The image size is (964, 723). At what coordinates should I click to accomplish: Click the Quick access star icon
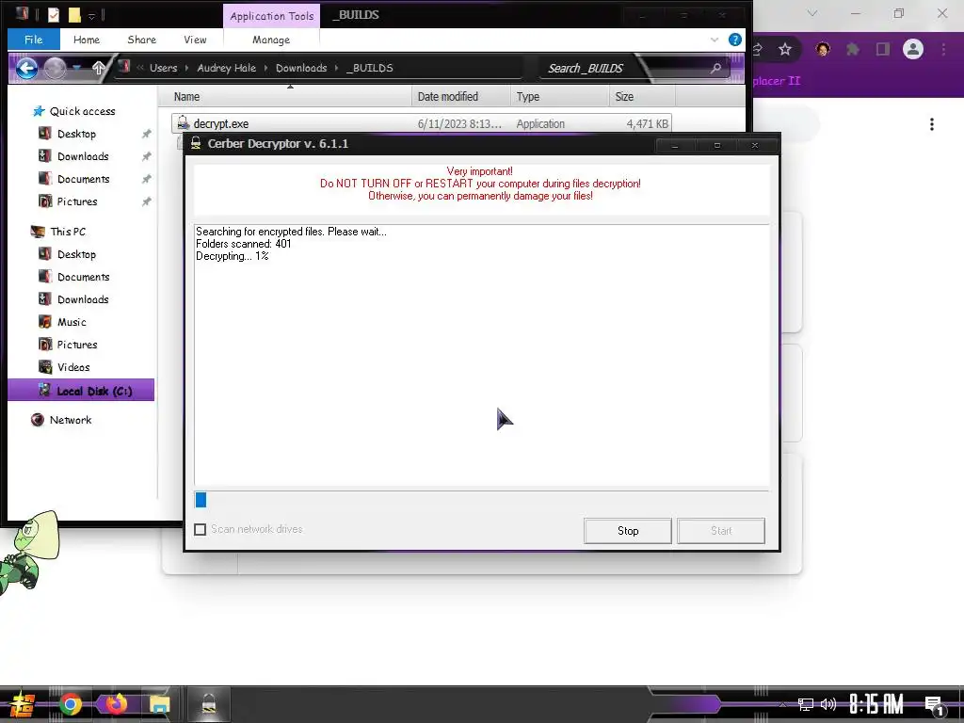pos(39,111)
